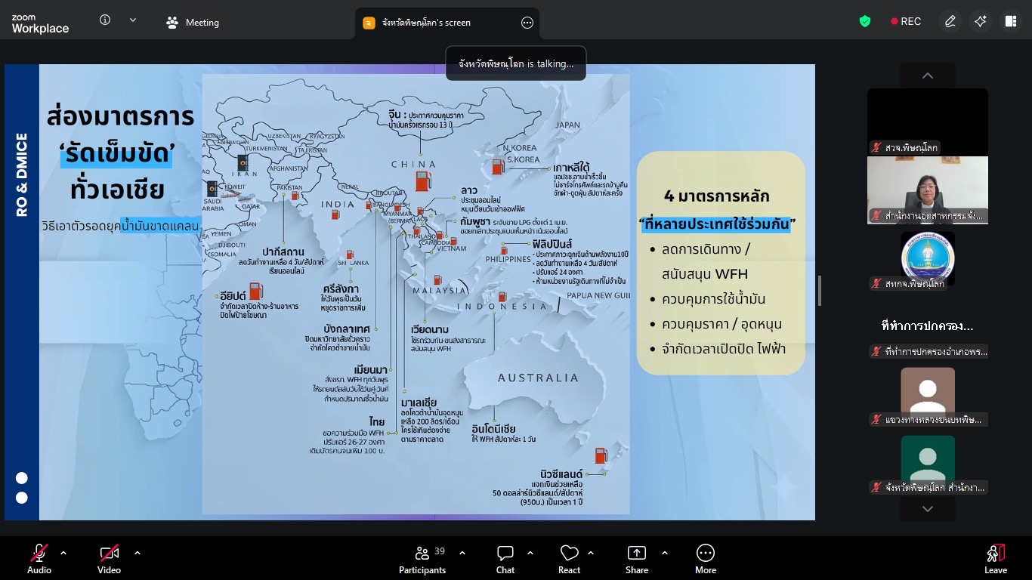Switch to the Meeting tab
Viewport: 1032px width, 580px height.
tap(193, 23)
